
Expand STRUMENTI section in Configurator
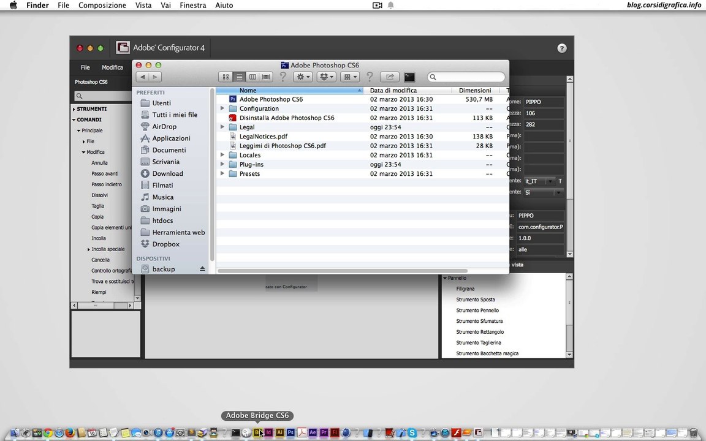[74, 109]
